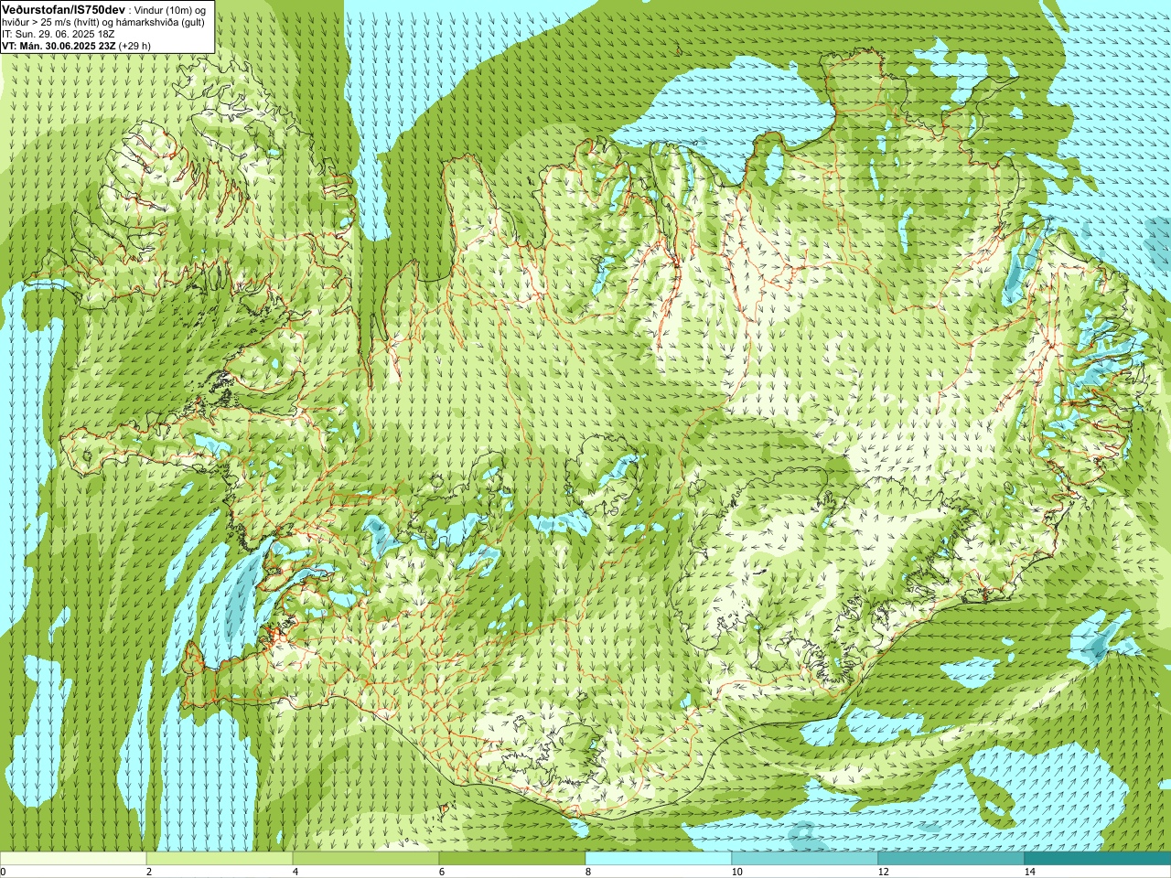Image resolution: width=1171 pixels, height=878 pixels.
Task: Click the legend scale label '14'
Action: [1029, 872]
